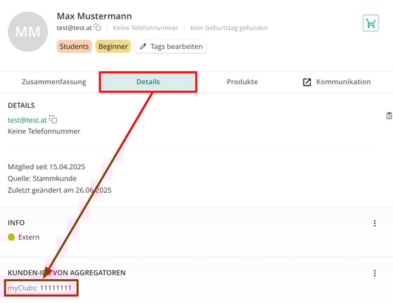Open the shopping cart icon

pos(371,23)
